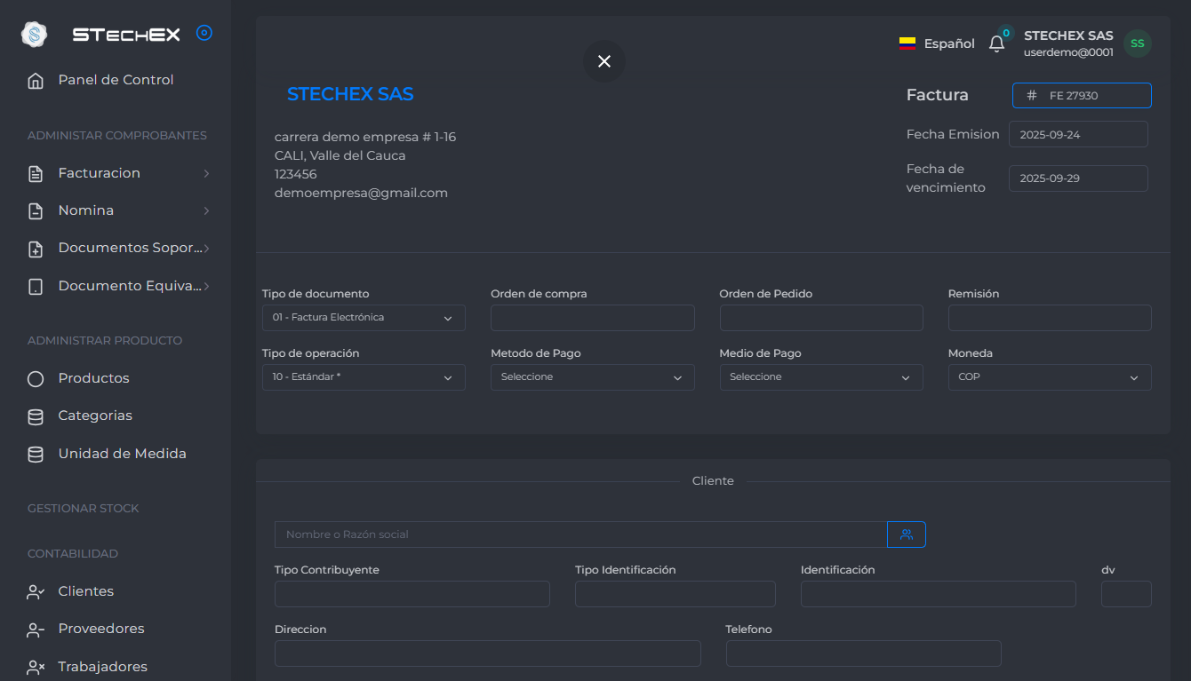Click the Categorias database icon
Screen dimensions: 1191x681
(36, 416)
